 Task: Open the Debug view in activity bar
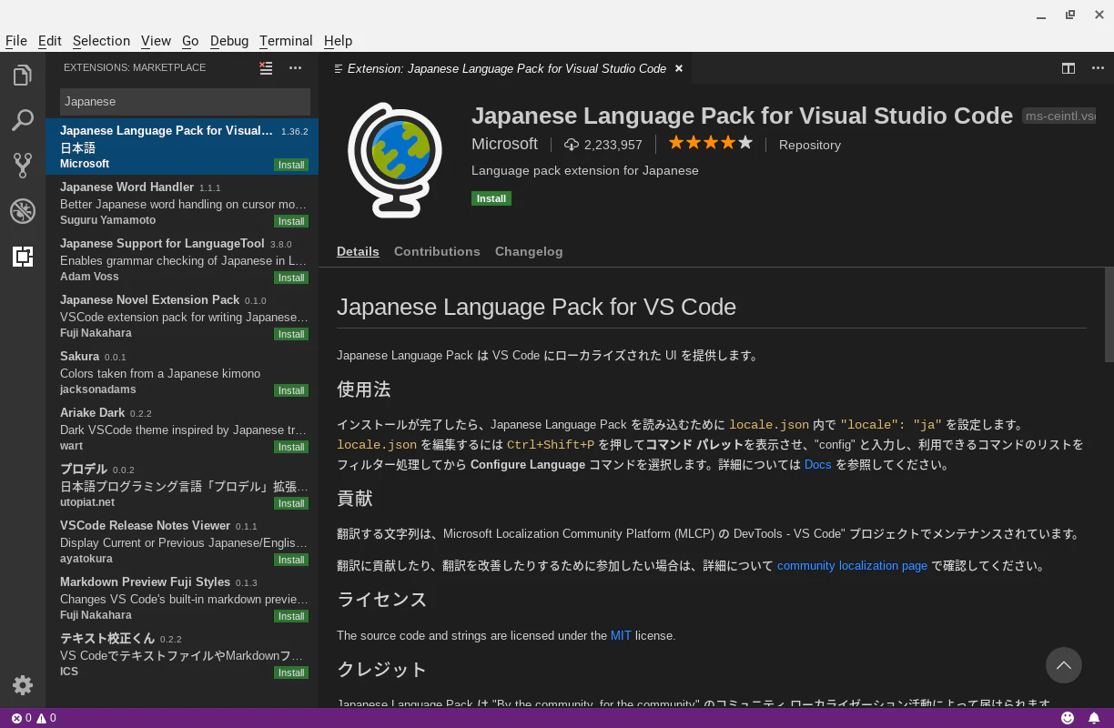coord(23,211)
